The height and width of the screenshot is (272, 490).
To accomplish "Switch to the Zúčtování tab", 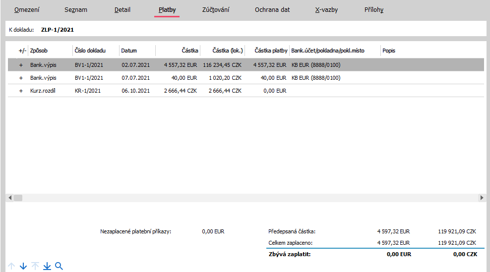I will [x=216, y=10].
